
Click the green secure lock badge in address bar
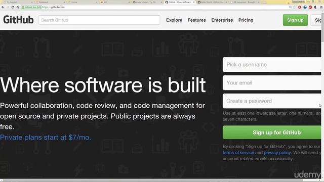point(31,7)
